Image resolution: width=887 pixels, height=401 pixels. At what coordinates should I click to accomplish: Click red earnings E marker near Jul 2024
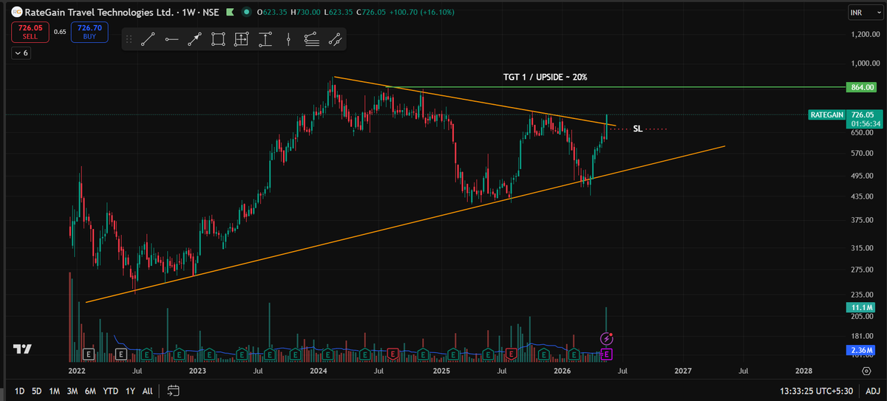point(394,354)
